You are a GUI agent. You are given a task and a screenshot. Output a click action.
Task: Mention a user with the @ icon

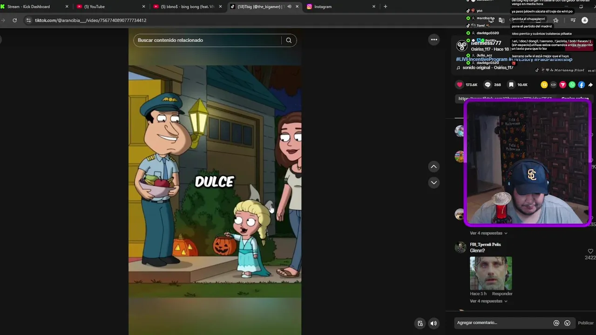pyautogui.click(x=556, y=323)
